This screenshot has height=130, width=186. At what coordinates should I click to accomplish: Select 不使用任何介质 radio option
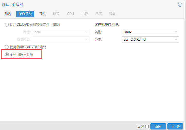(x=7, y=55)
